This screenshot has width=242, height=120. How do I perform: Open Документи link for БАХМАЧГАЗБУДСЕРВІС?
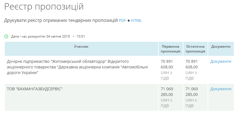(221, 89)
